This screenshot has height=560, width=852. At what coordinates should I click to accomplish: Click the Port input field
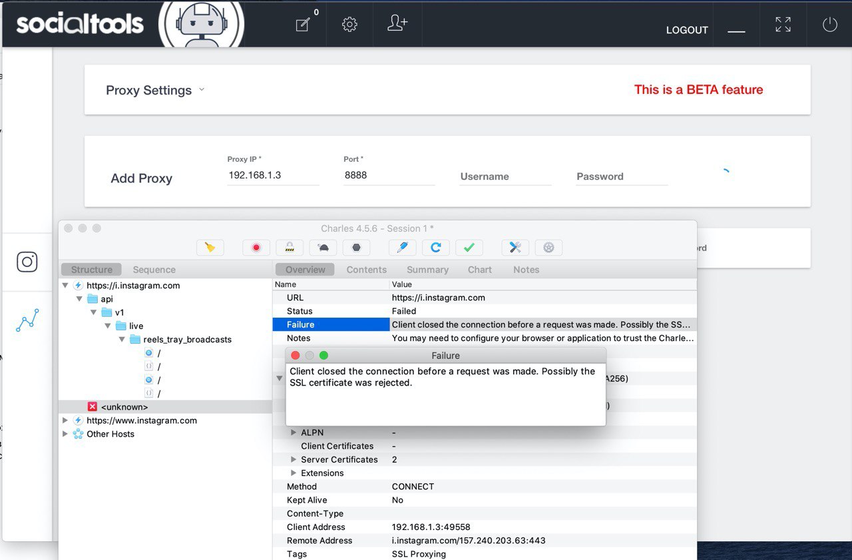tap(389, 175)
